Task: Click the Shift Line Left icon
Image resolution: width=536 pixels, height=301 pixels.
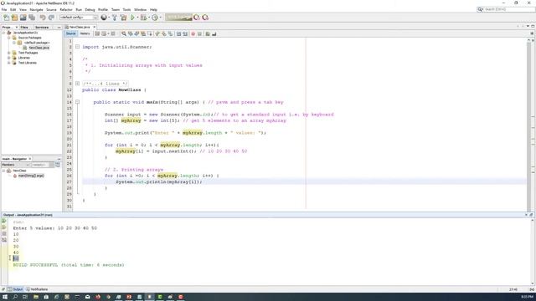Action: coord(178,33)
